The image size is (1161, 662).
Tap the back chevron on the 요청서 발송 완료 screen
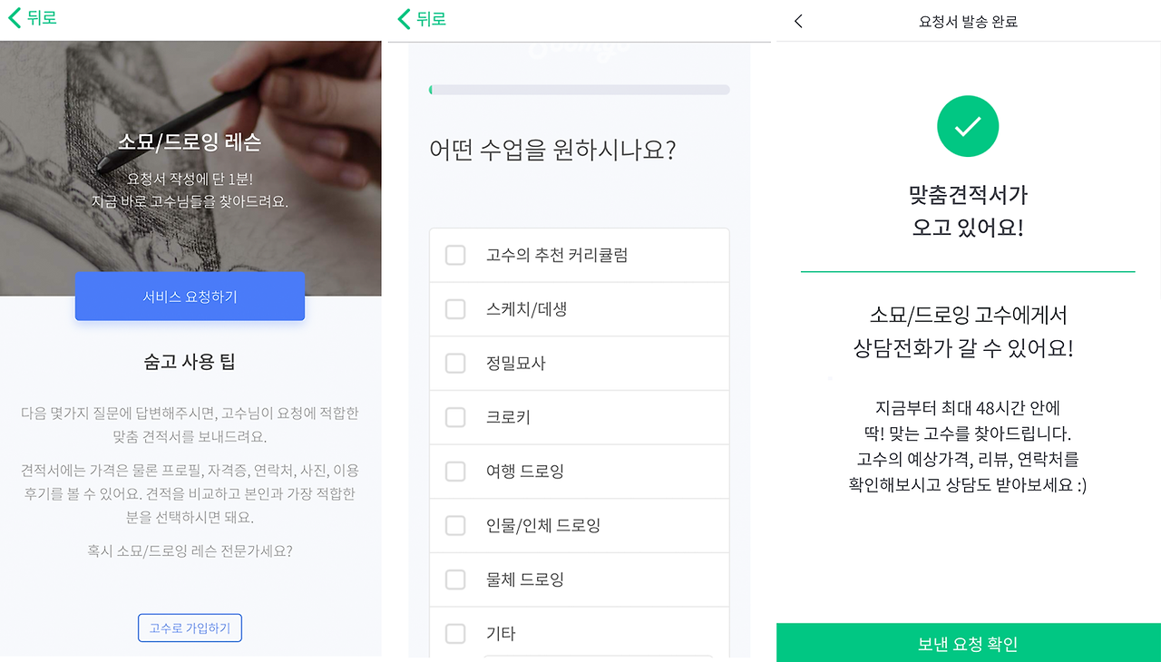click(x=797, y=20)
